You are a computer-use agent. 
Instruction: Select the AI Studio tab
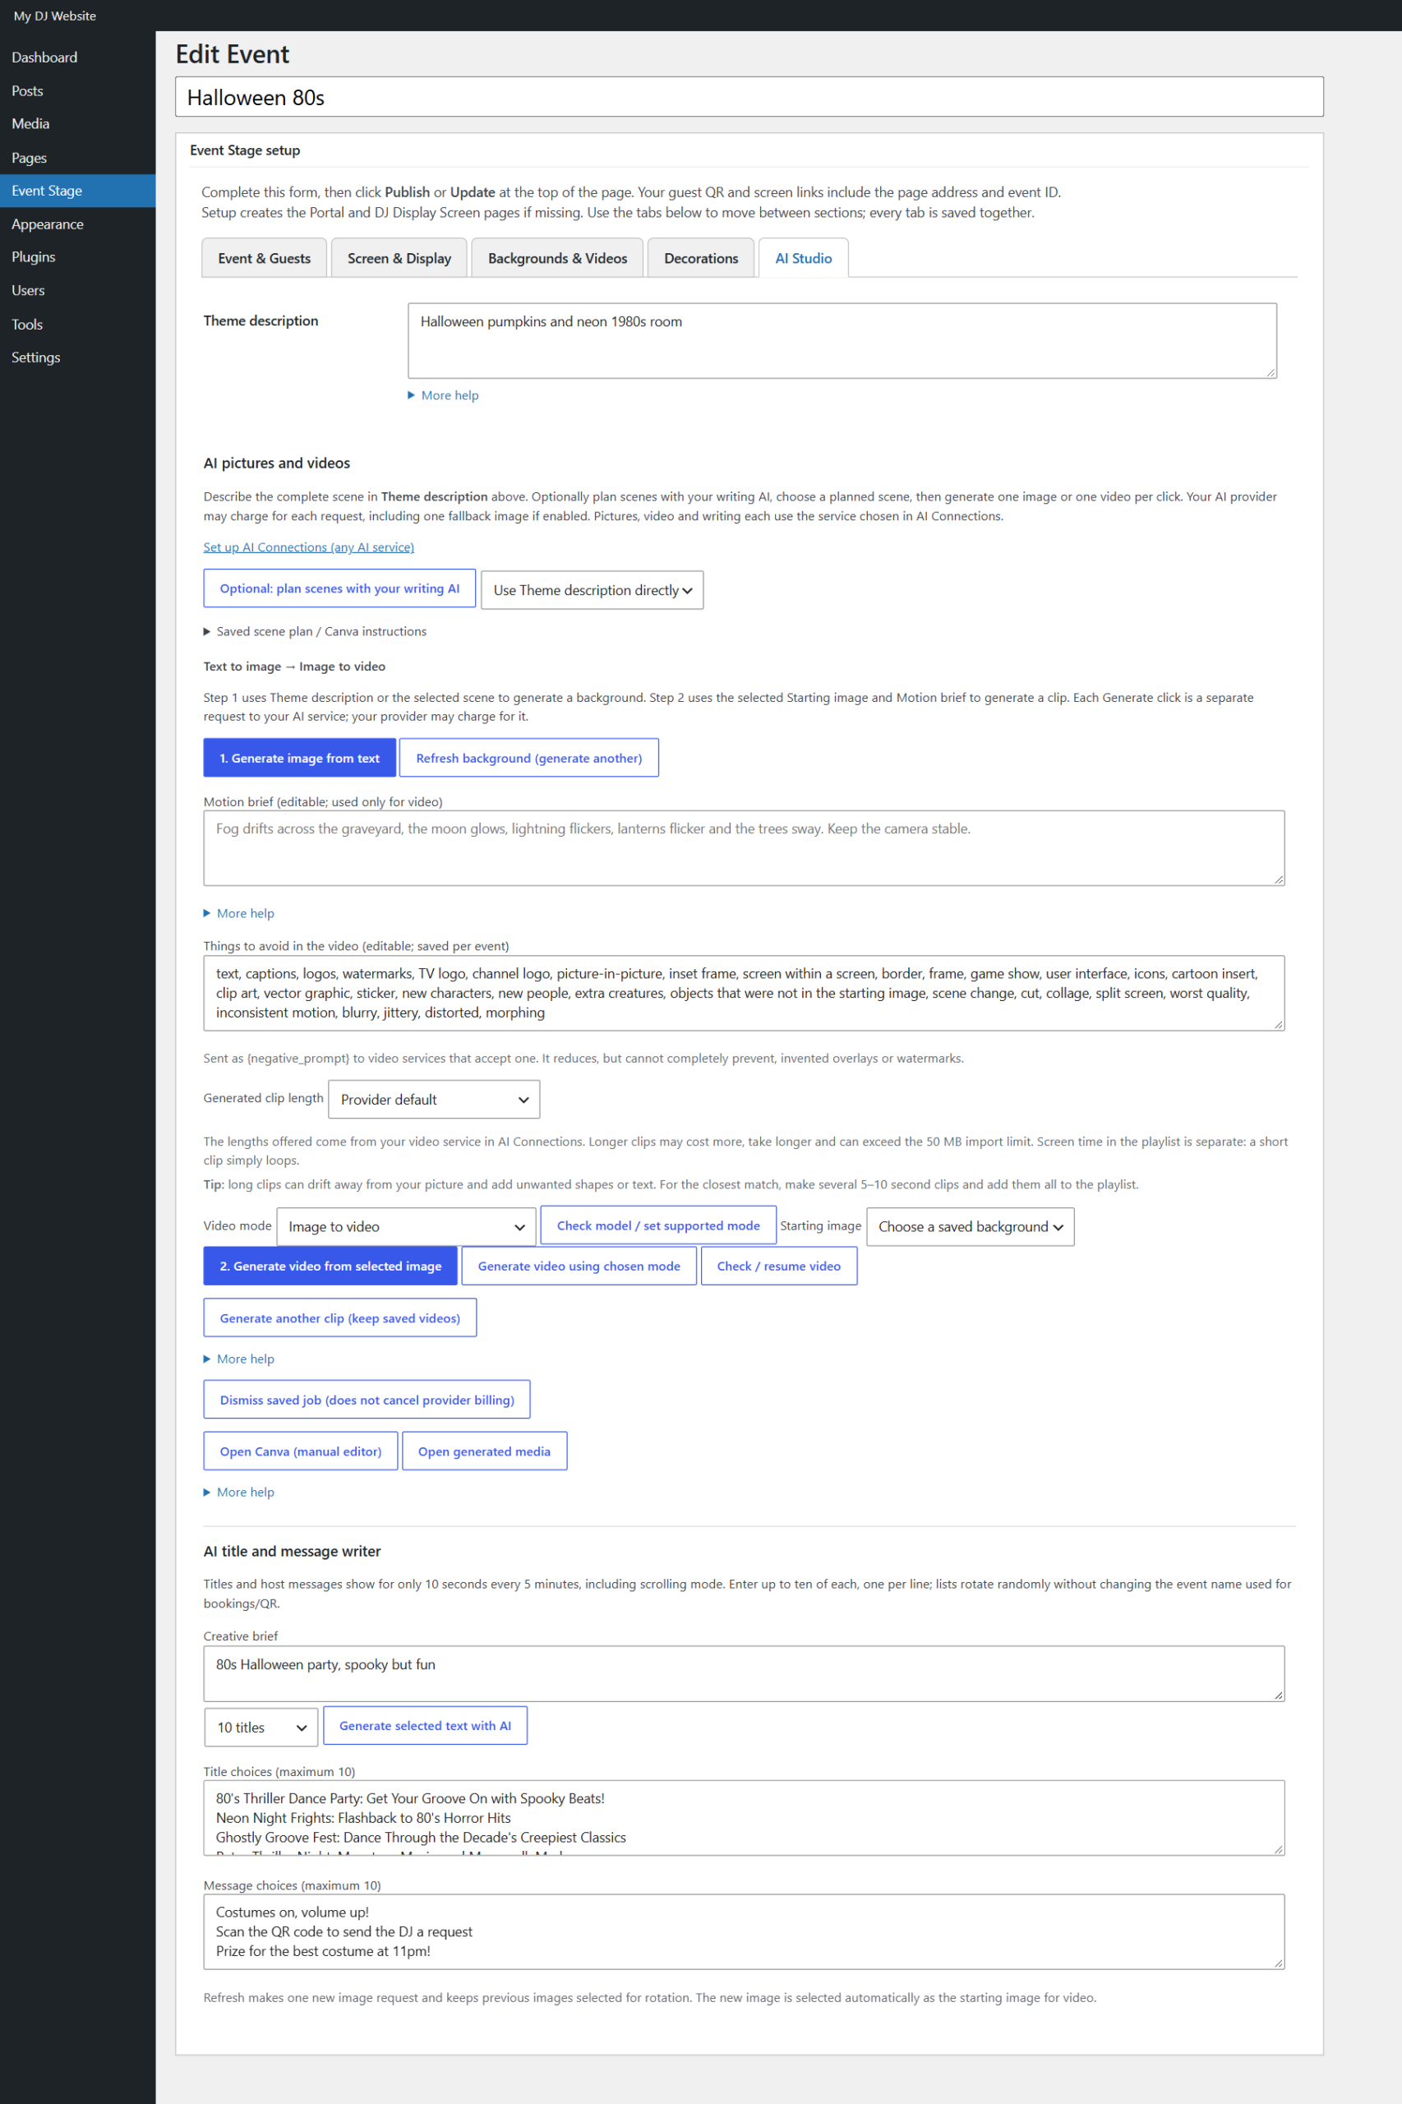coord(803,257)
